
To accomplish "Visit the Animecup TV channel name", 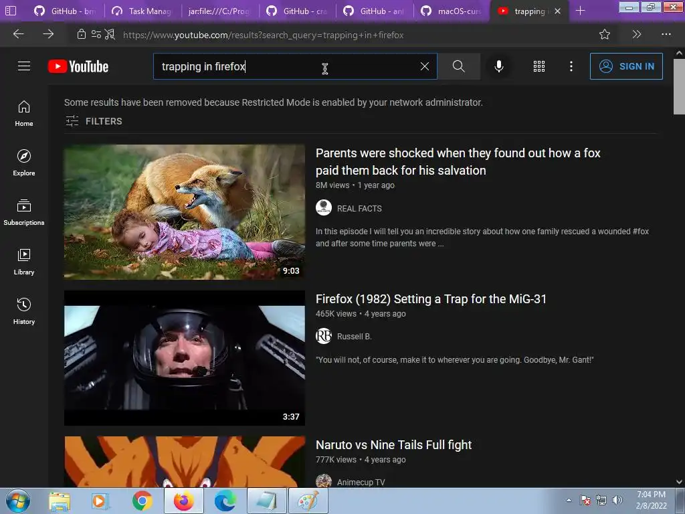I will [x=361, y=482].
